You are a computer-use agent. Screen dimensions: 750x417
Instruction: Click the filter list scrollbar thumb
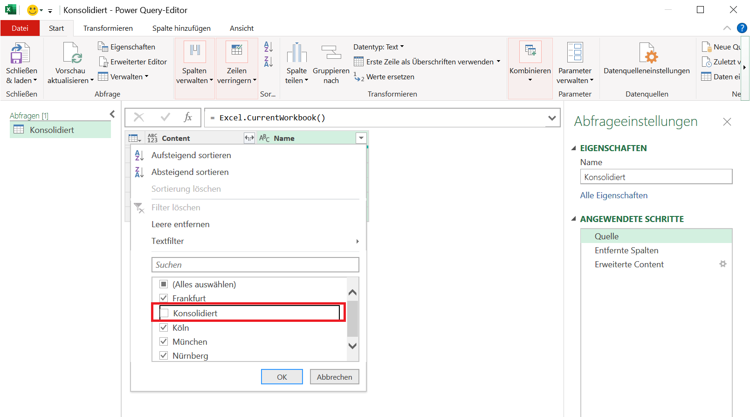point(353,319)
